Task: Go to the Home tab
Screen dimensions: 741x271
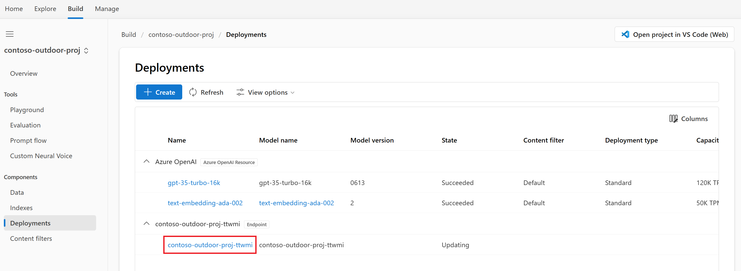Action: (14, 9)
